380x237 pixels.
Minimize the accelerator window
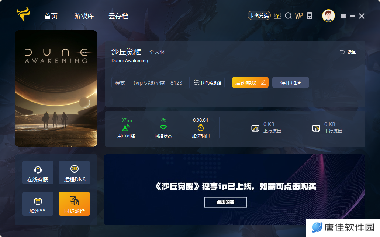point(352,16)
